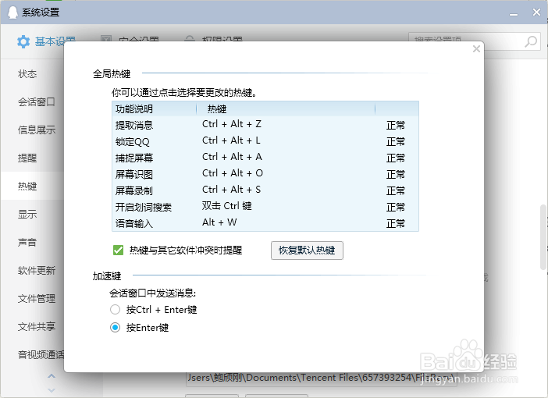Screen dimensions: 548x398
Task: Click Ctrl + Alt + O hotkey value
Action: click(x=233, y=173)
